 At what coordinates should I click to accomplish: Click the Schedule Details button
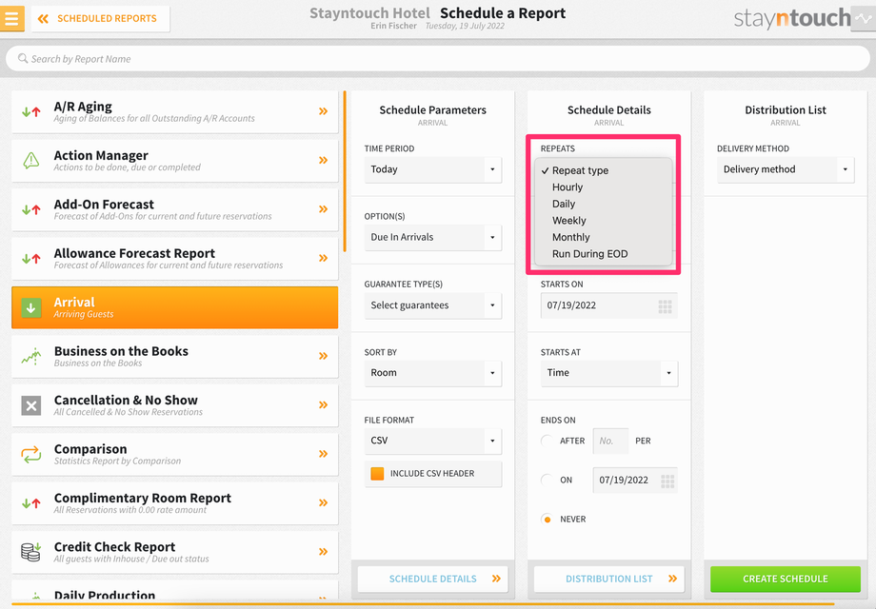433,579
